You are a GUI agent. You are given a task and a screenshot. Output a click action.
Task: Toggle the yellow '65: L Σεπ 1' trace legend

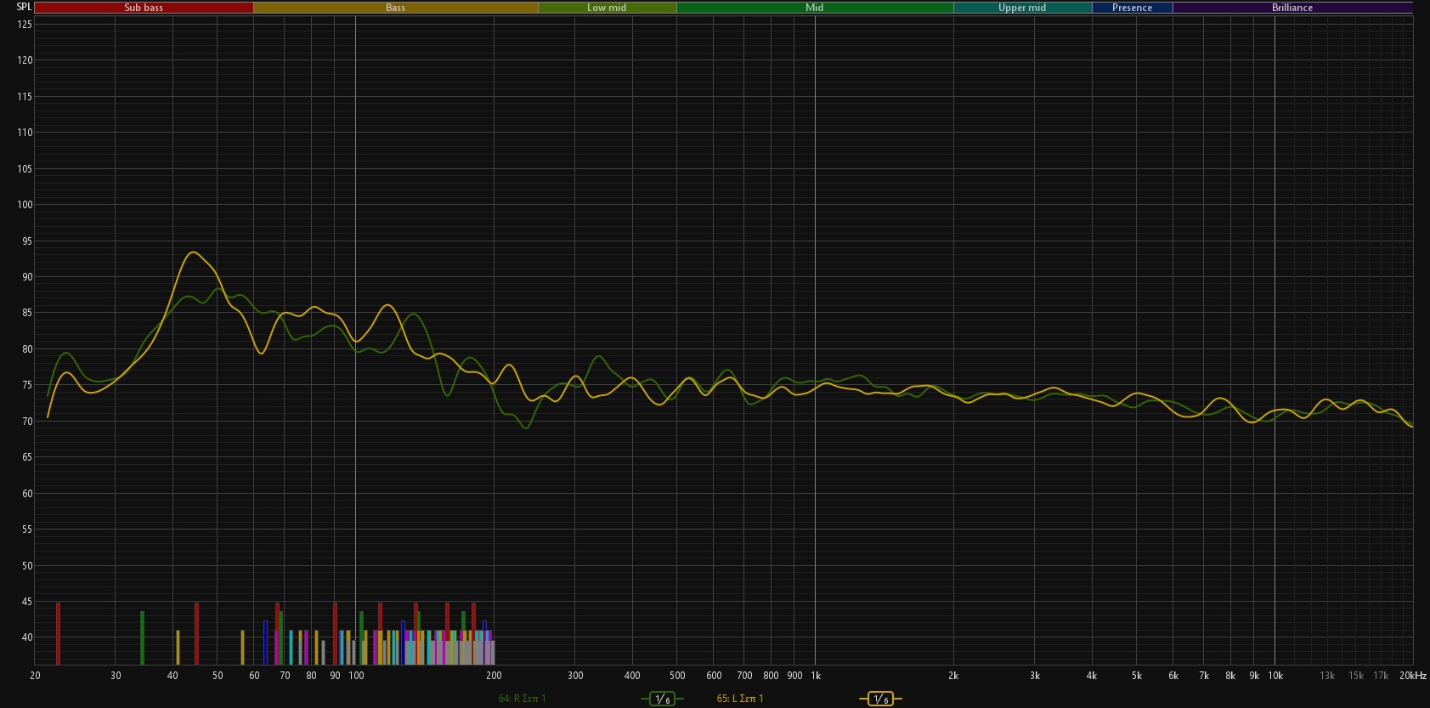[x=740, y=699]
